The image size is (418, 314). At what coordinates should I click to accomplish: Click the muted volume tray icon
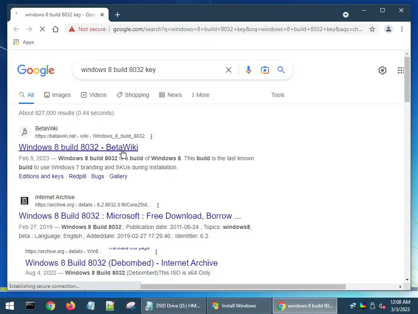pyautogui.click(x=382, y=306)
